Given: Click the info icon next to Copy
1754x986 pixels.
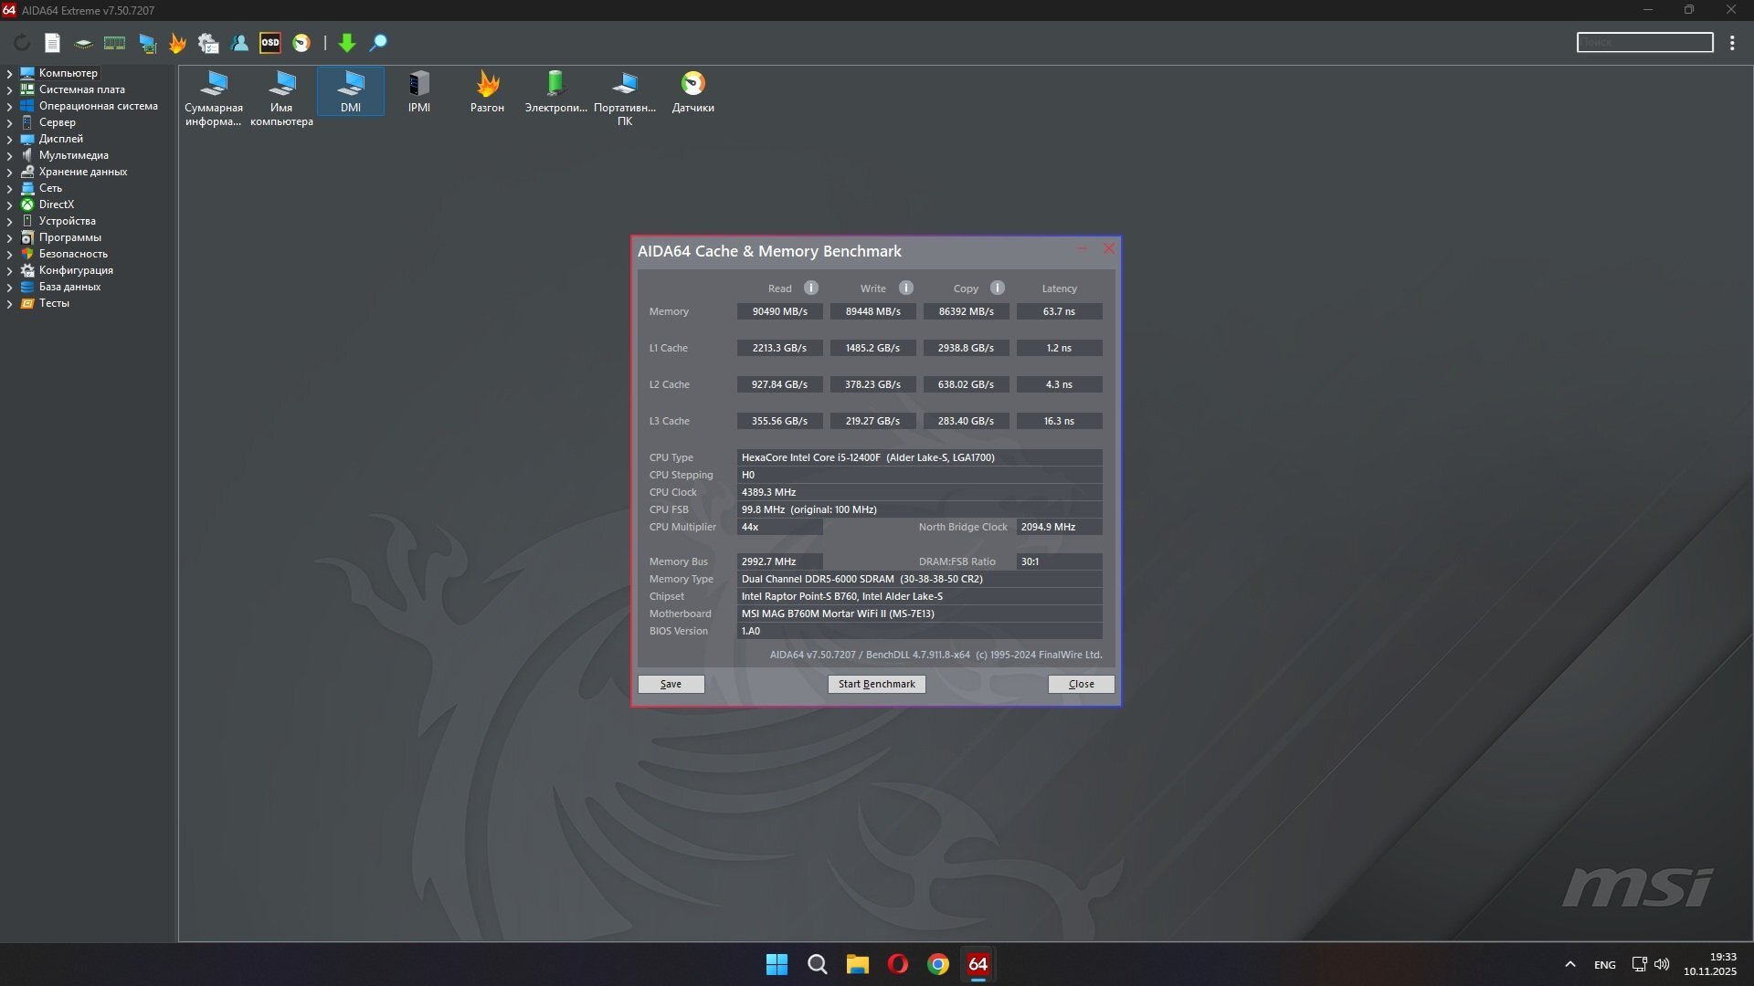Looking at the screenshot, I should pyautogui.click(x=997, y=288).
